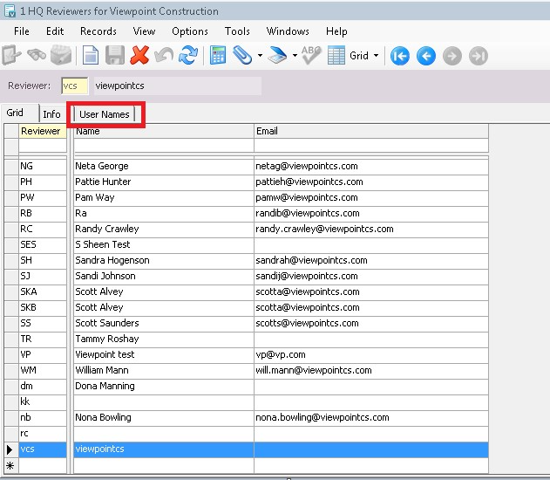Switch to the Info tab
The height and width of the screenshot is (480, 550).
(51, 114)
